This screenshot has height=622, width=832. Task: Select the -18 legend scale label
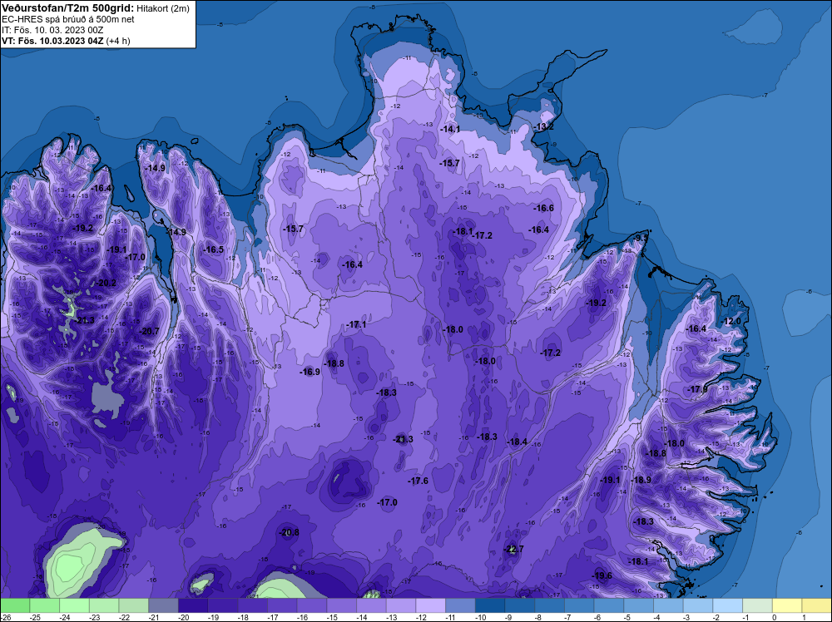click(x=244, y=617)
